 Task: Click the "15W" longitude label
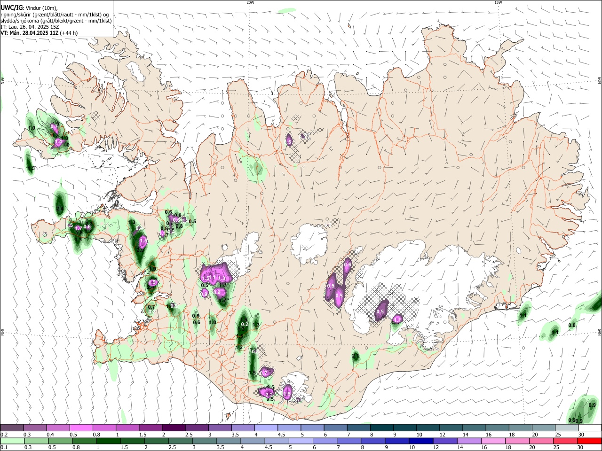point(499,2)
